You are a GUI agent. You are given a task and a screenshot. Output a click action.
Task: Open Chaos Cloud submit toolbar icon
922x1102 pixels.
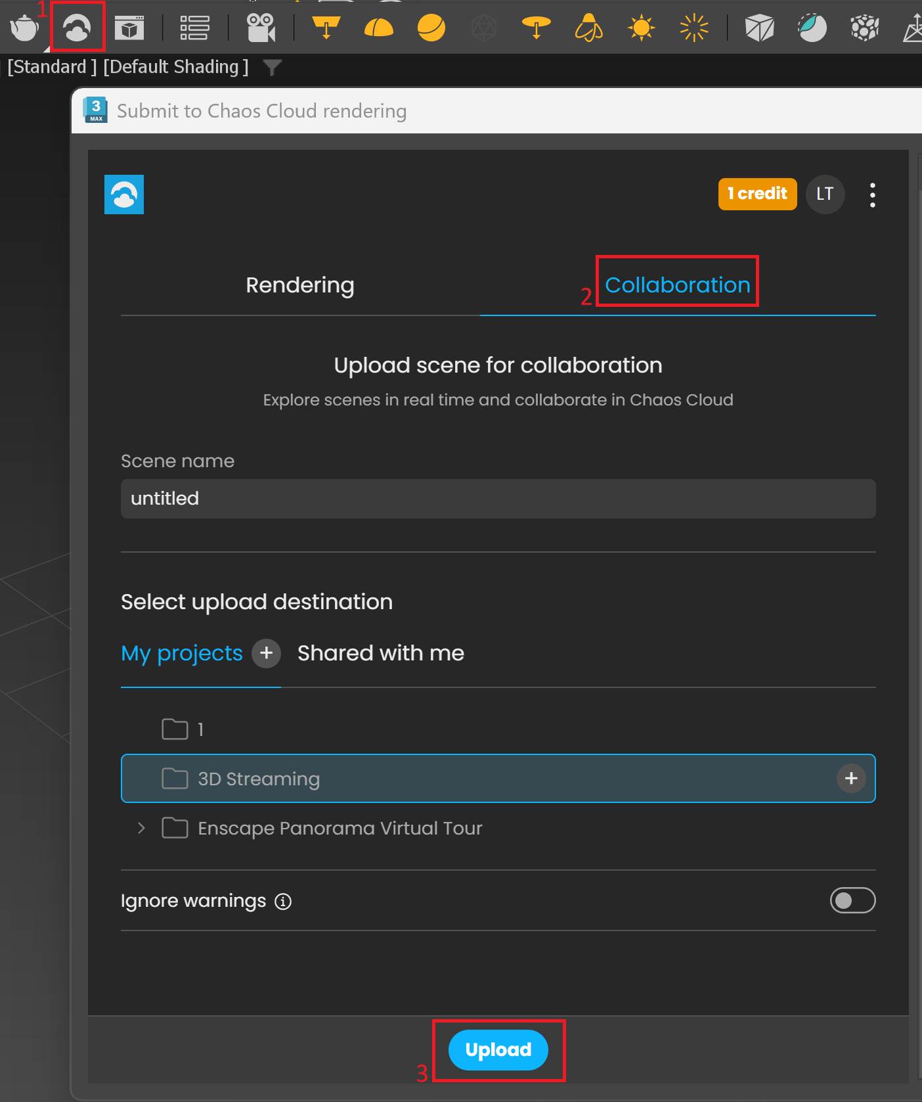click(x=77, y=28)
